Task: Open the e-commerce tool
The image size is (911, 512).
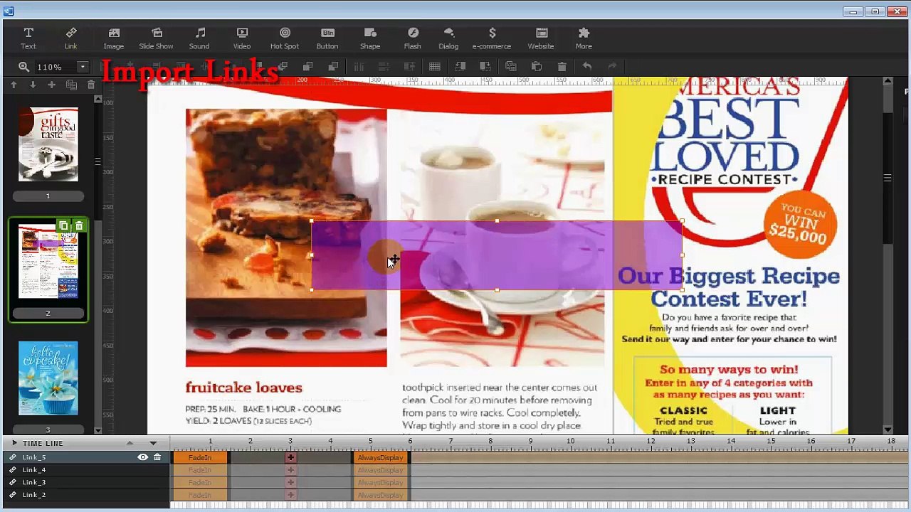Action: point(492,38)
